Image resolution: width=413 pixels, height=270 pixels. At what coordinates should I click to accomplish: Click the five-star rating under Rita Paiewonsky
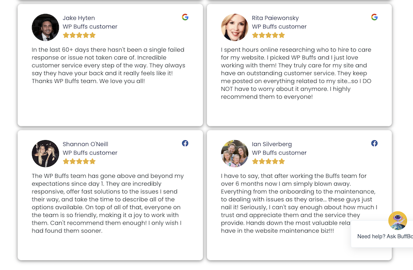click(268, 35)
